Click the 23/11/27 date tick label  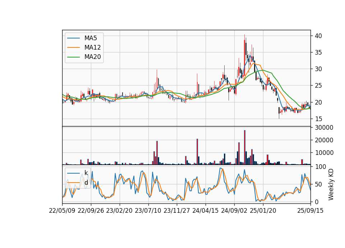pyautogui.click(x=177, y=211)
